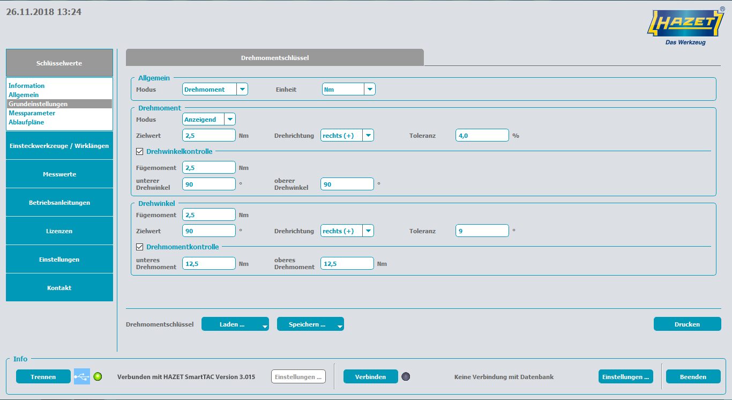This screenshot has width=732, height=400.
Task: Open Einsteckwerkzeuge / Wirklängen section
Action: click(59, 146)
